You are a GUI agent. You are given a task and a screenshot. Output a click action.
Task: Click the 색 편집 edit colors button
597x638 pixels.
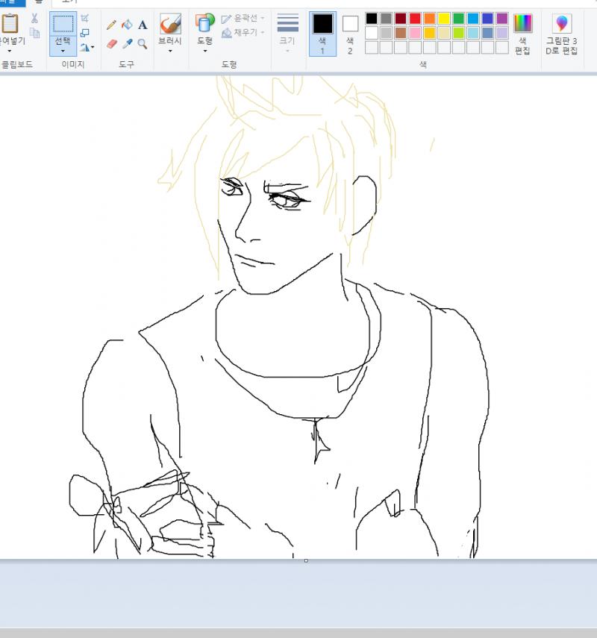[522, 34]
